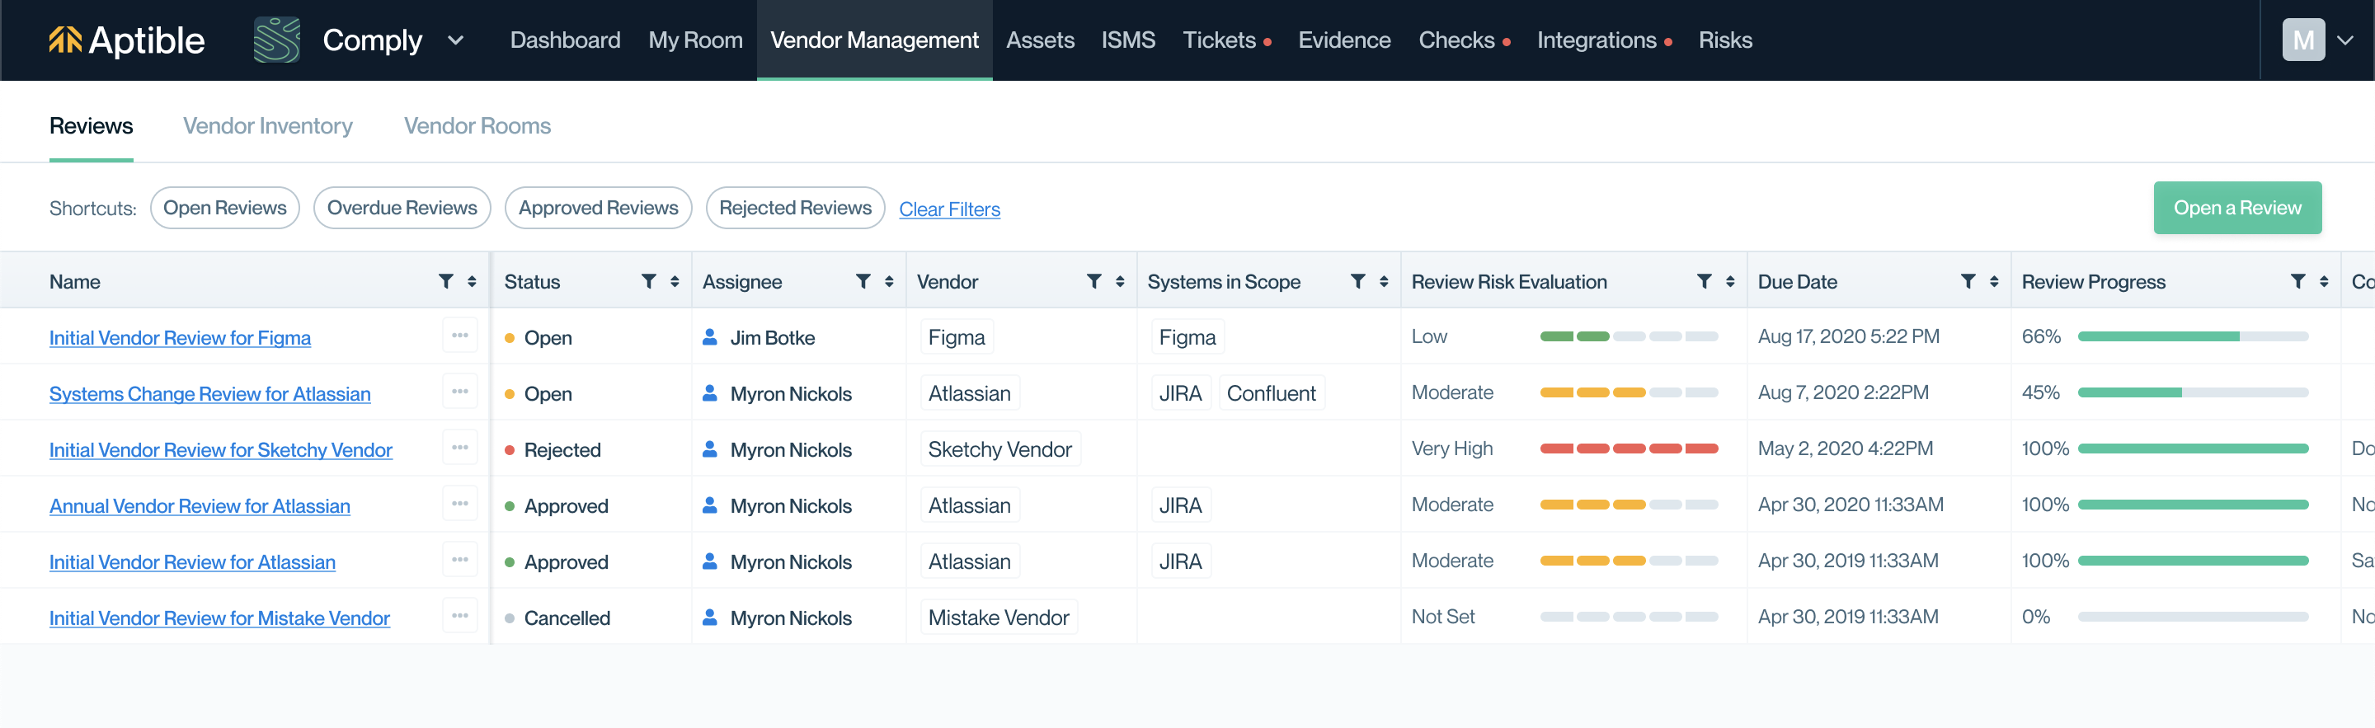The height and width of the screenshot is (728, 2375).
Task: Filter the Systems in Scope column
Action: 1358,281
